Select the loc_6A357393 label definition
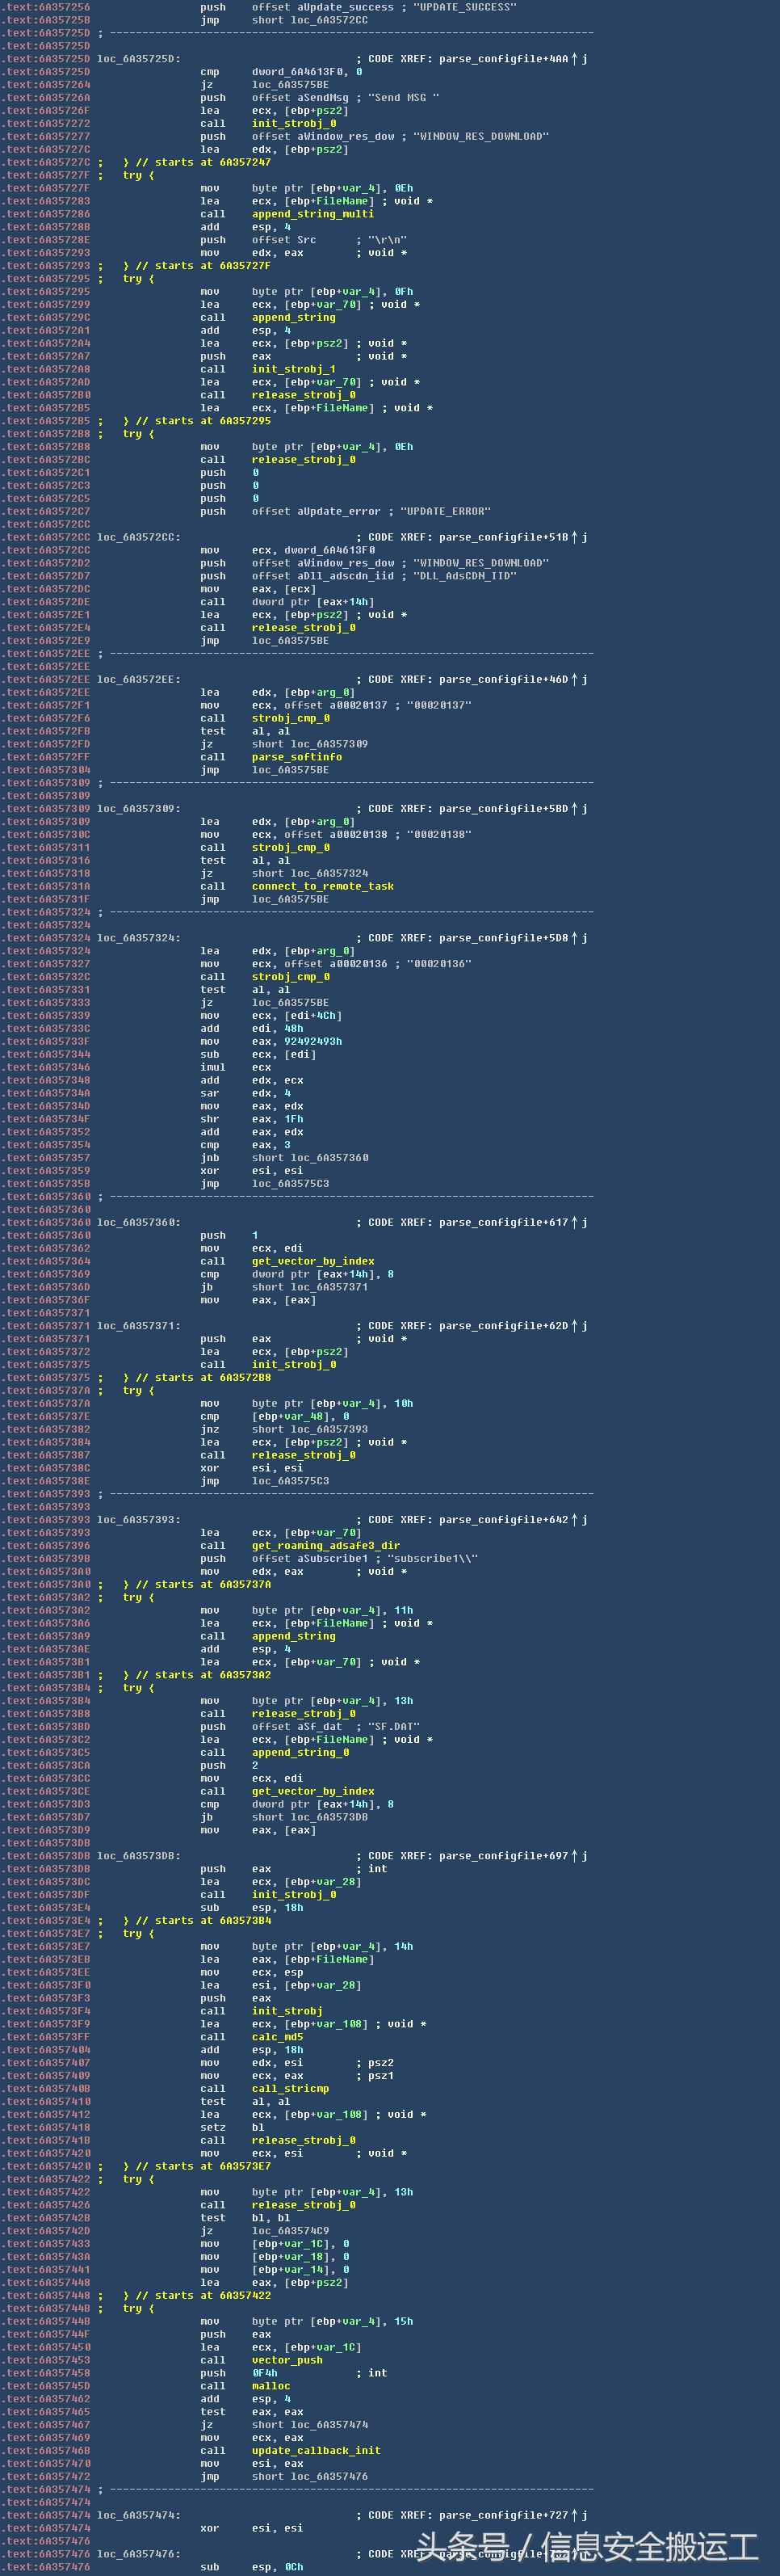This screenshot has height=2576, width=780. (x=138, y=1519)
